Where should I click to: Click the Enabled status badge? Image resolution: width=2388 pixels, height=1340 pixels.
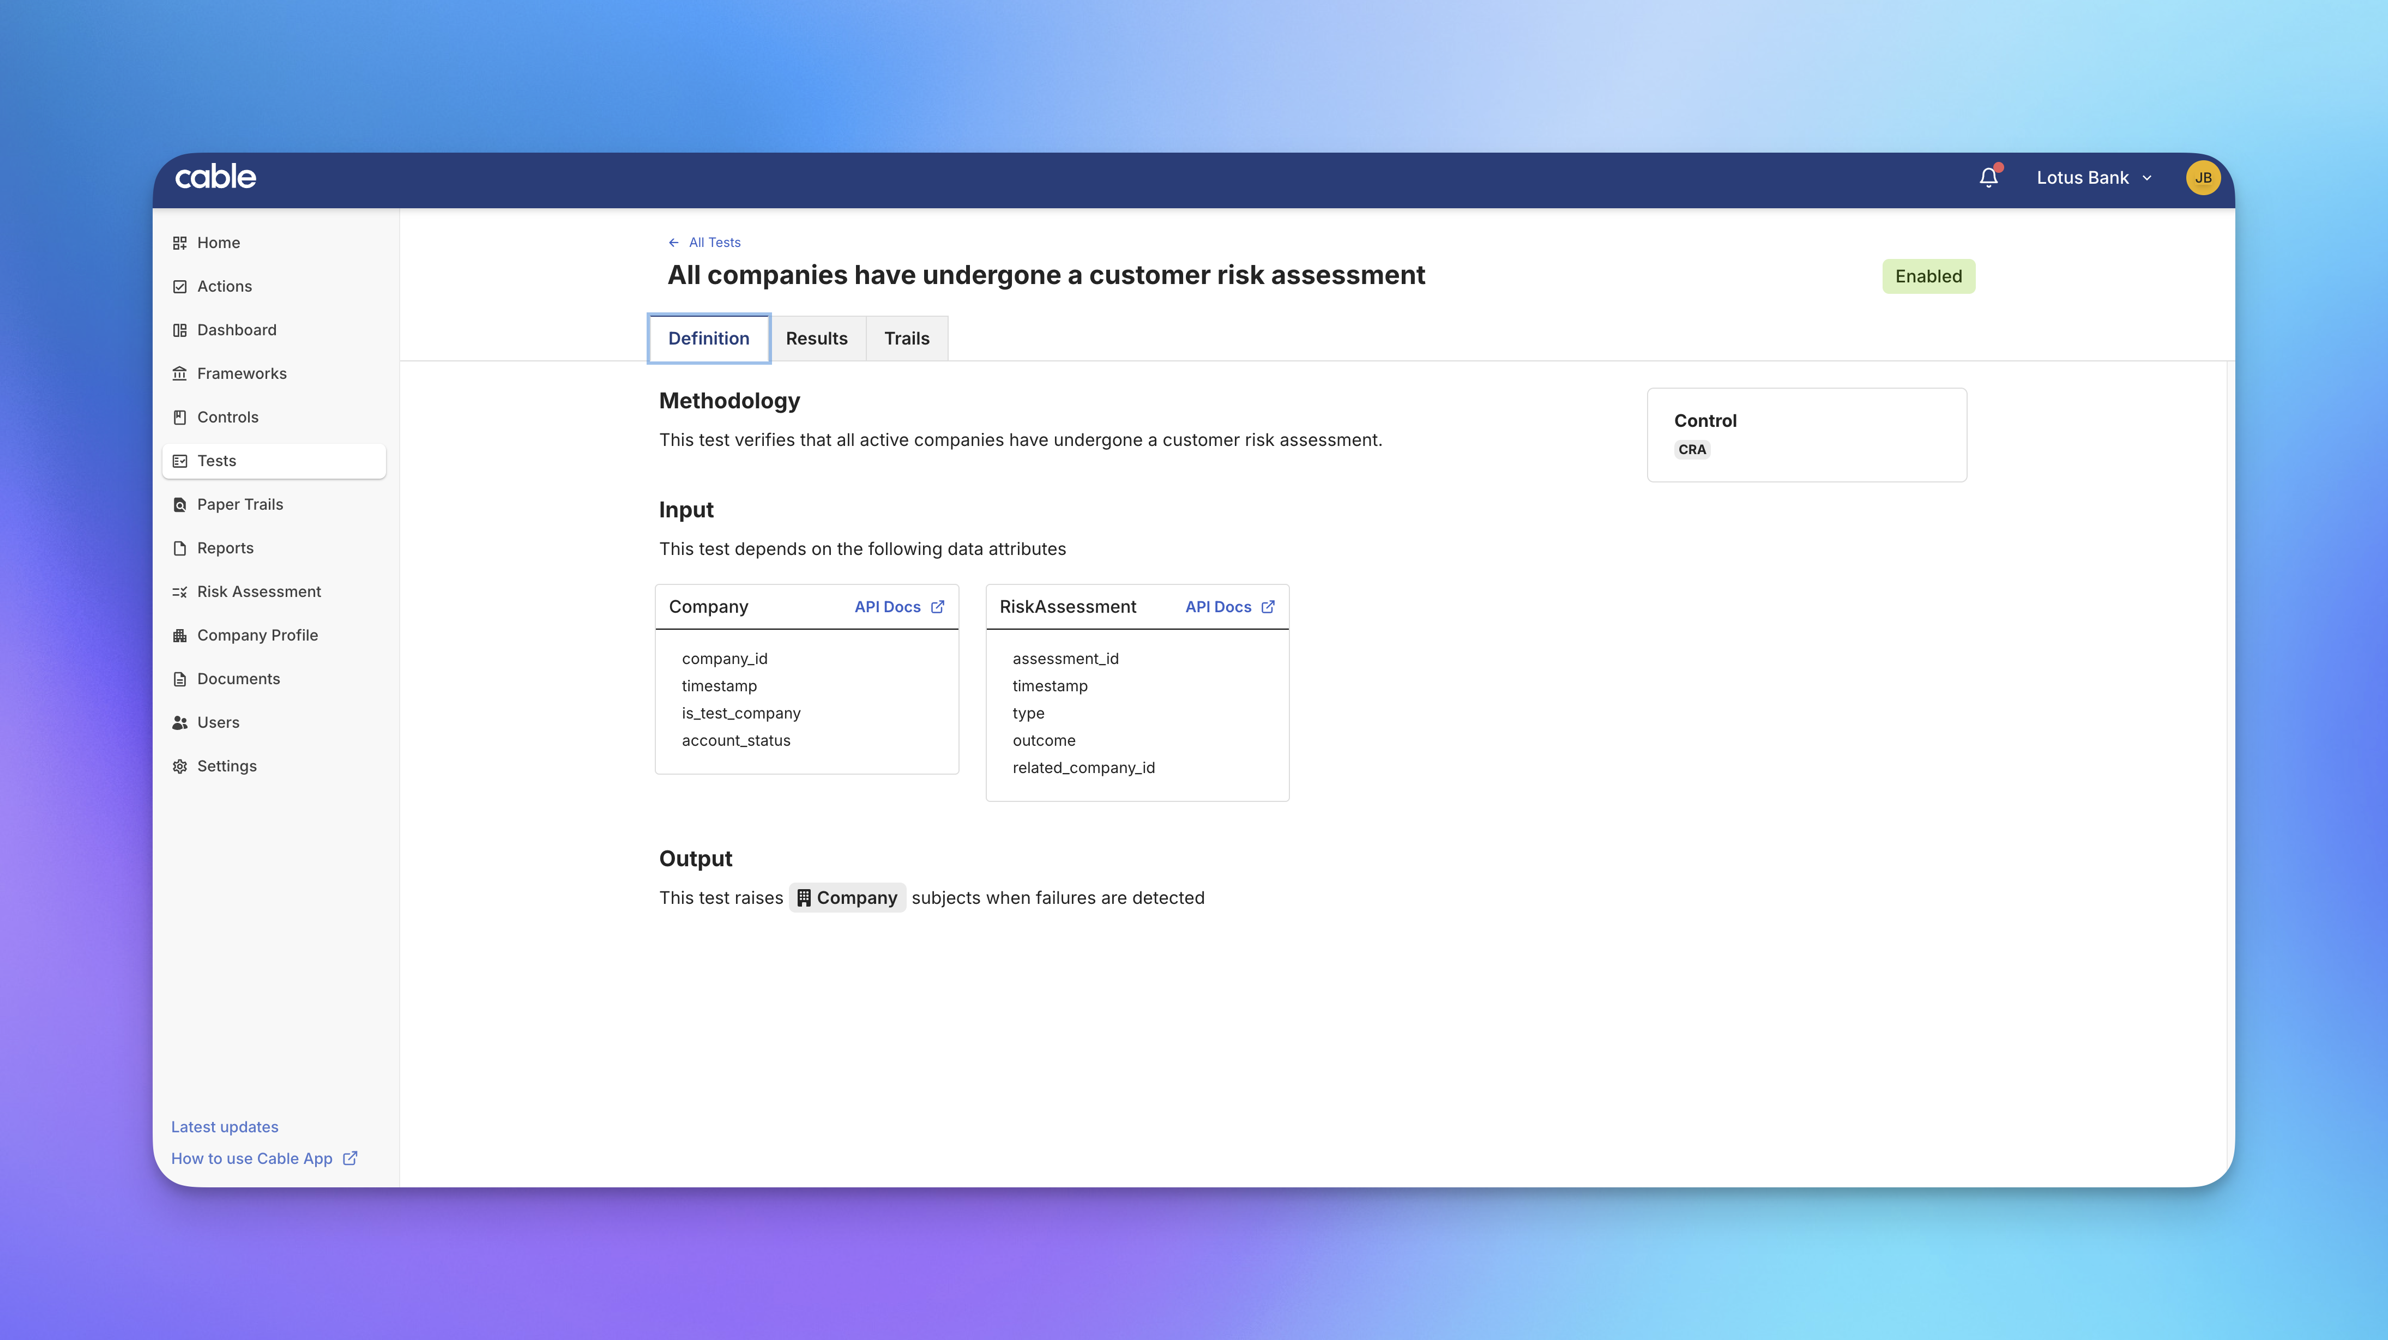(x=1927, y=276)
